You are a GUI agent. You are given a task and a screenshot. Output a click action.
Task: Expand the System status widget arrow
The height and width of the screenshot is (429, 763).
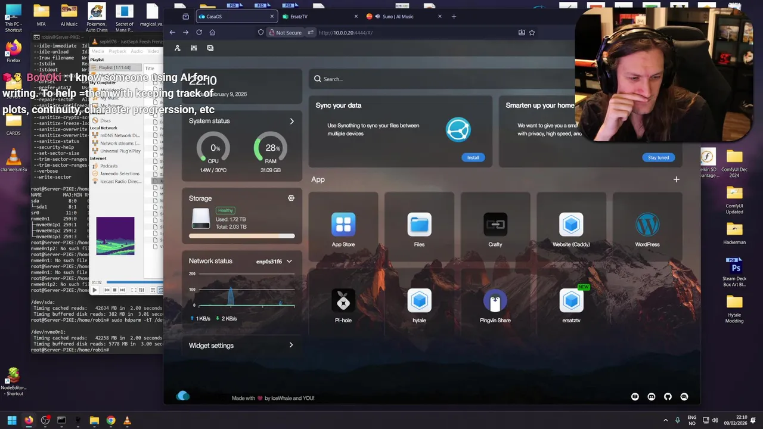(291, 121)
